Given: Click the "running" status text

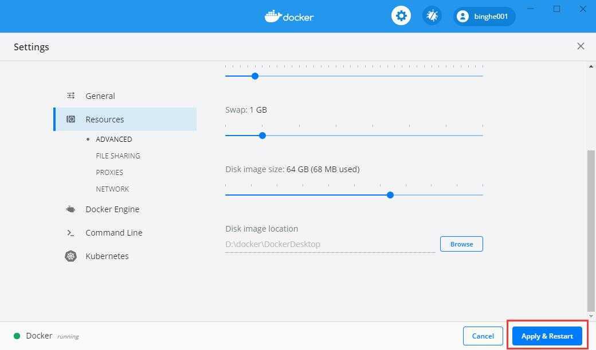Looking at the screenshot, I should [68, 336].
